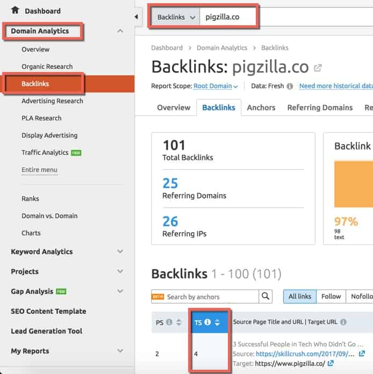Click the TS column info icon
This screenshot has width=373, height=374.
click(x=207, y=322)
